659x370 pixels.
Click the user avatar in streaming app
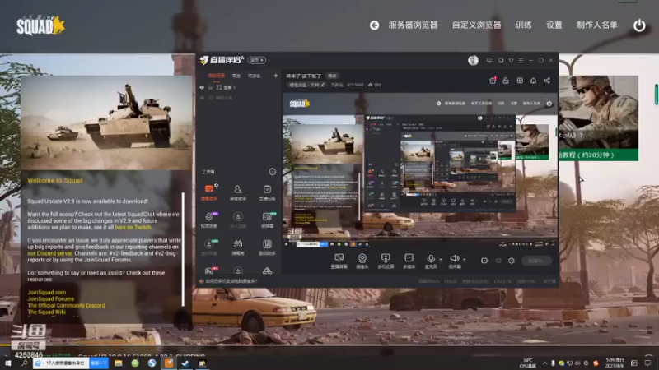(x=473, y=60)
